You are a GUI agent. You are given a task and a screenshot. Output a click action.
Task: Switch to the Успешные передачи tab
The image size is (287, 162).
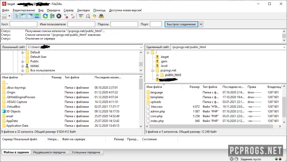pos(86,152)
